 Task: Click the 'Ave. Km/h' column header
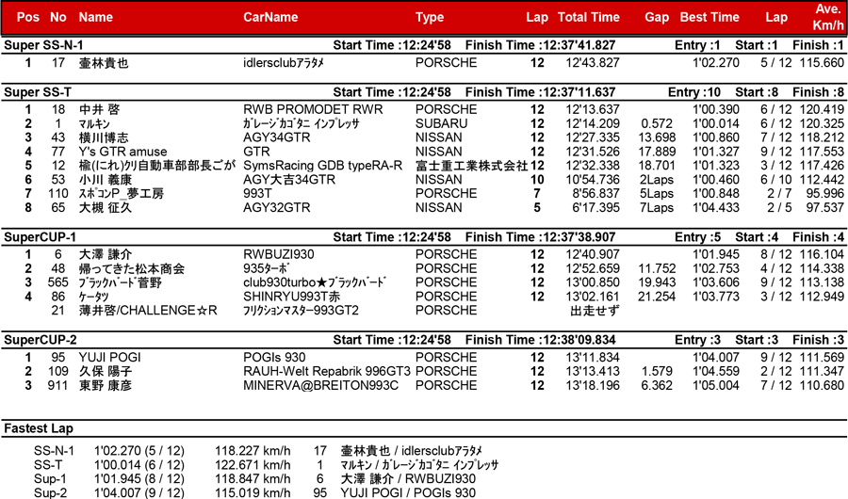tap(828, 17)
